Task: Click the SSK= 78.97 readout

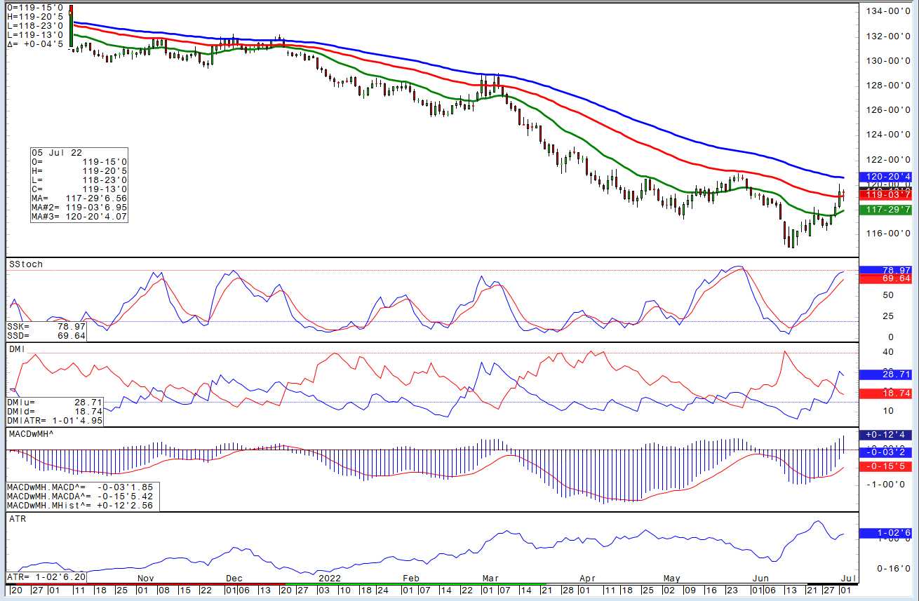Action: click(46, 327)
